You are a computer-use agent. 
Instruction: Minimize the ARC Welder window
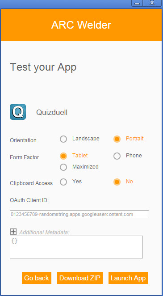pos(137,3)
